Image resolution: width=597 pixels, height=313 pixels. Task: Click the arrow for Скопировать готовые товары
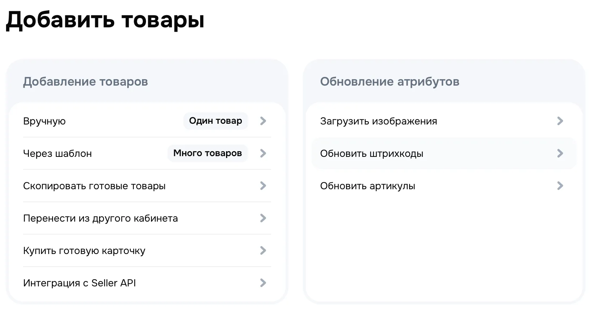263,186
